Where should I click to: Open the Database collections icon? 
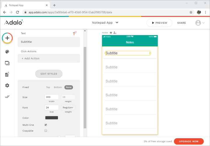point(7,74)
